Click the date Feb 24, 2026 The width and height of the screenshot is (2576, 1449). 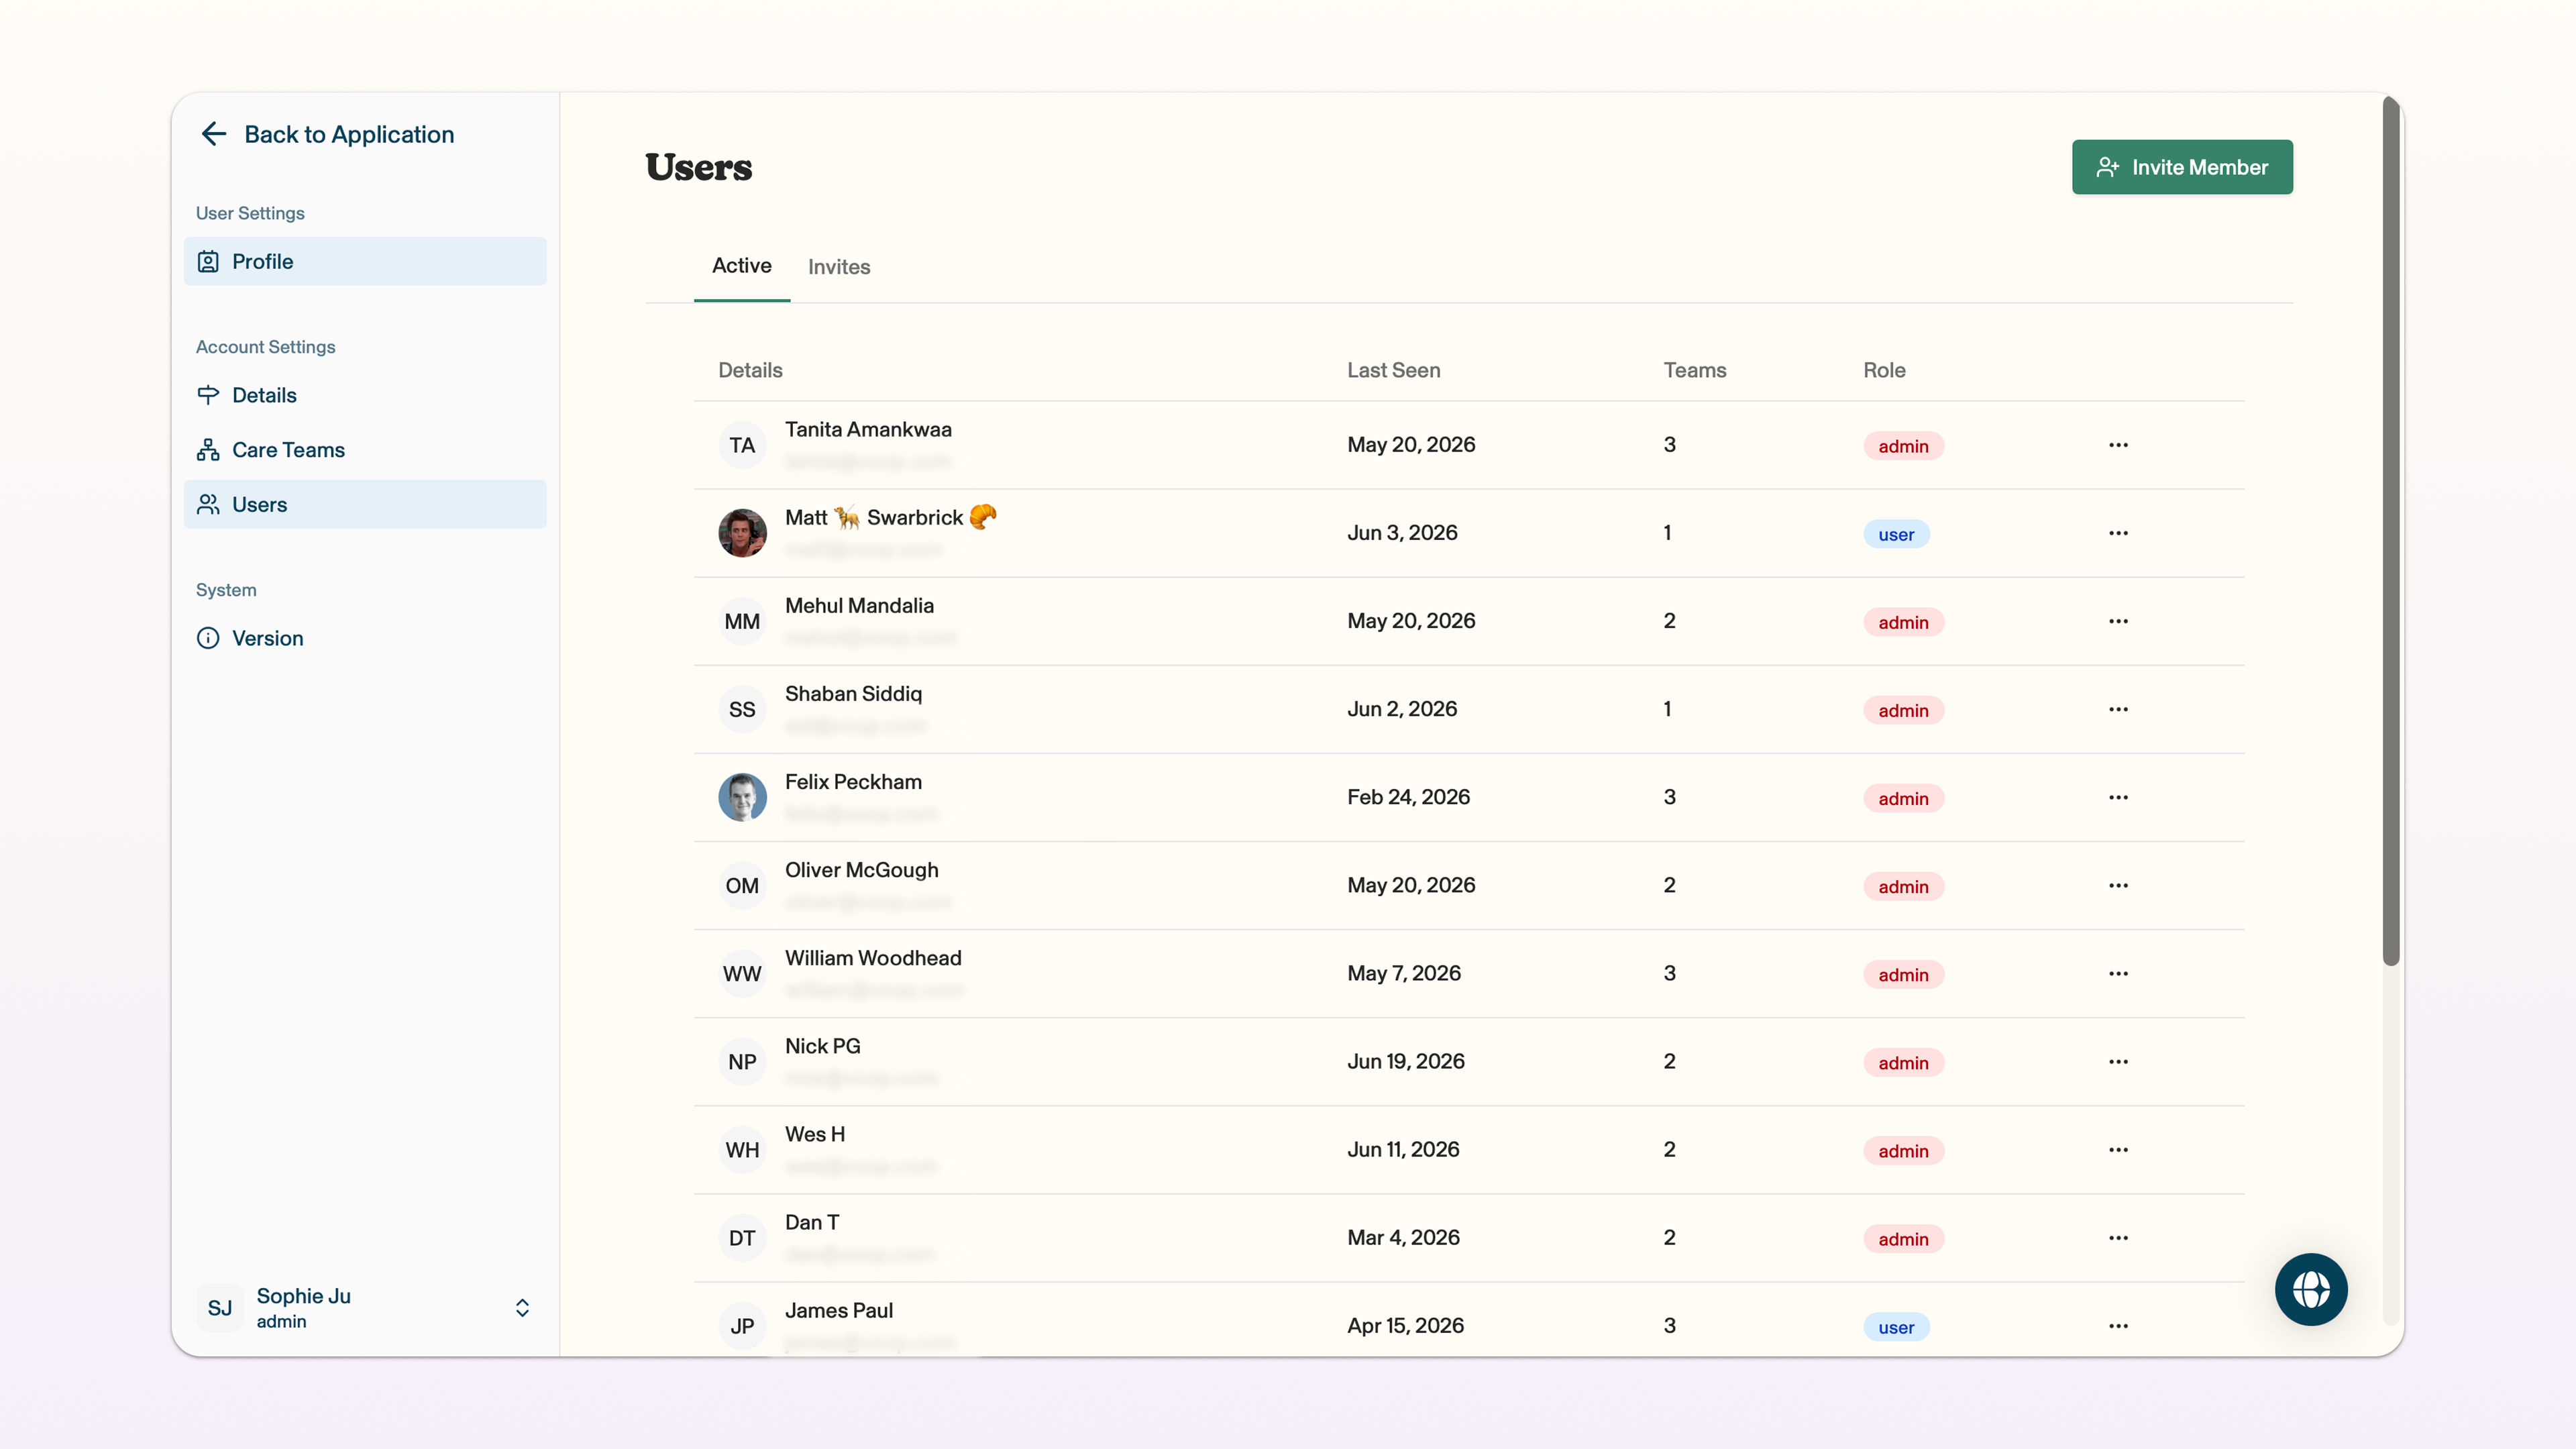click(1408, 797)
